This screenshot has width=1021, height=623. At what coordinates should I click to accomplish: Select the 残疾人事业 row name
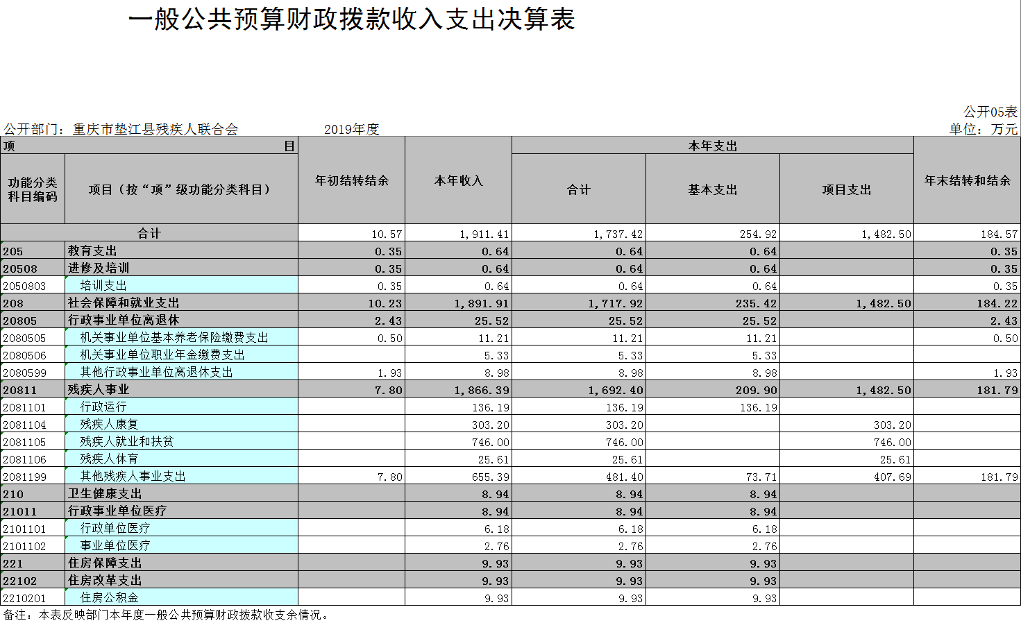point(182,389)
